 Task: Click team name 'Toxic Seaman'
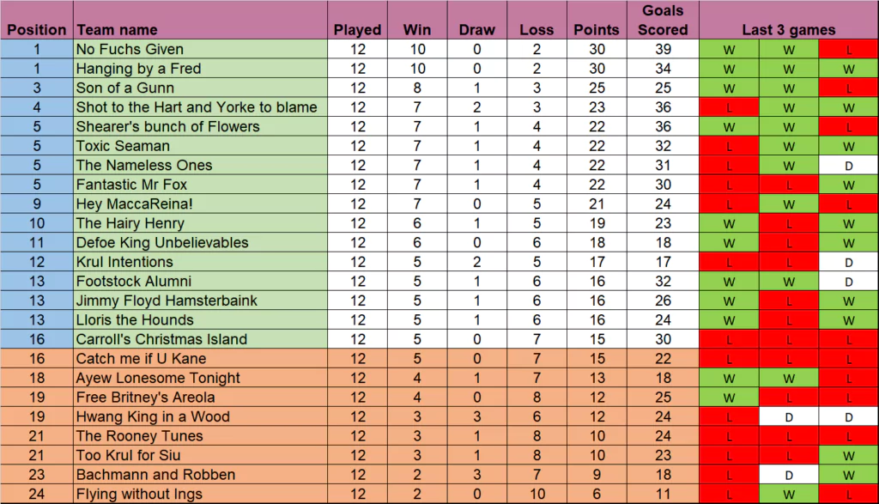[123, 146]
